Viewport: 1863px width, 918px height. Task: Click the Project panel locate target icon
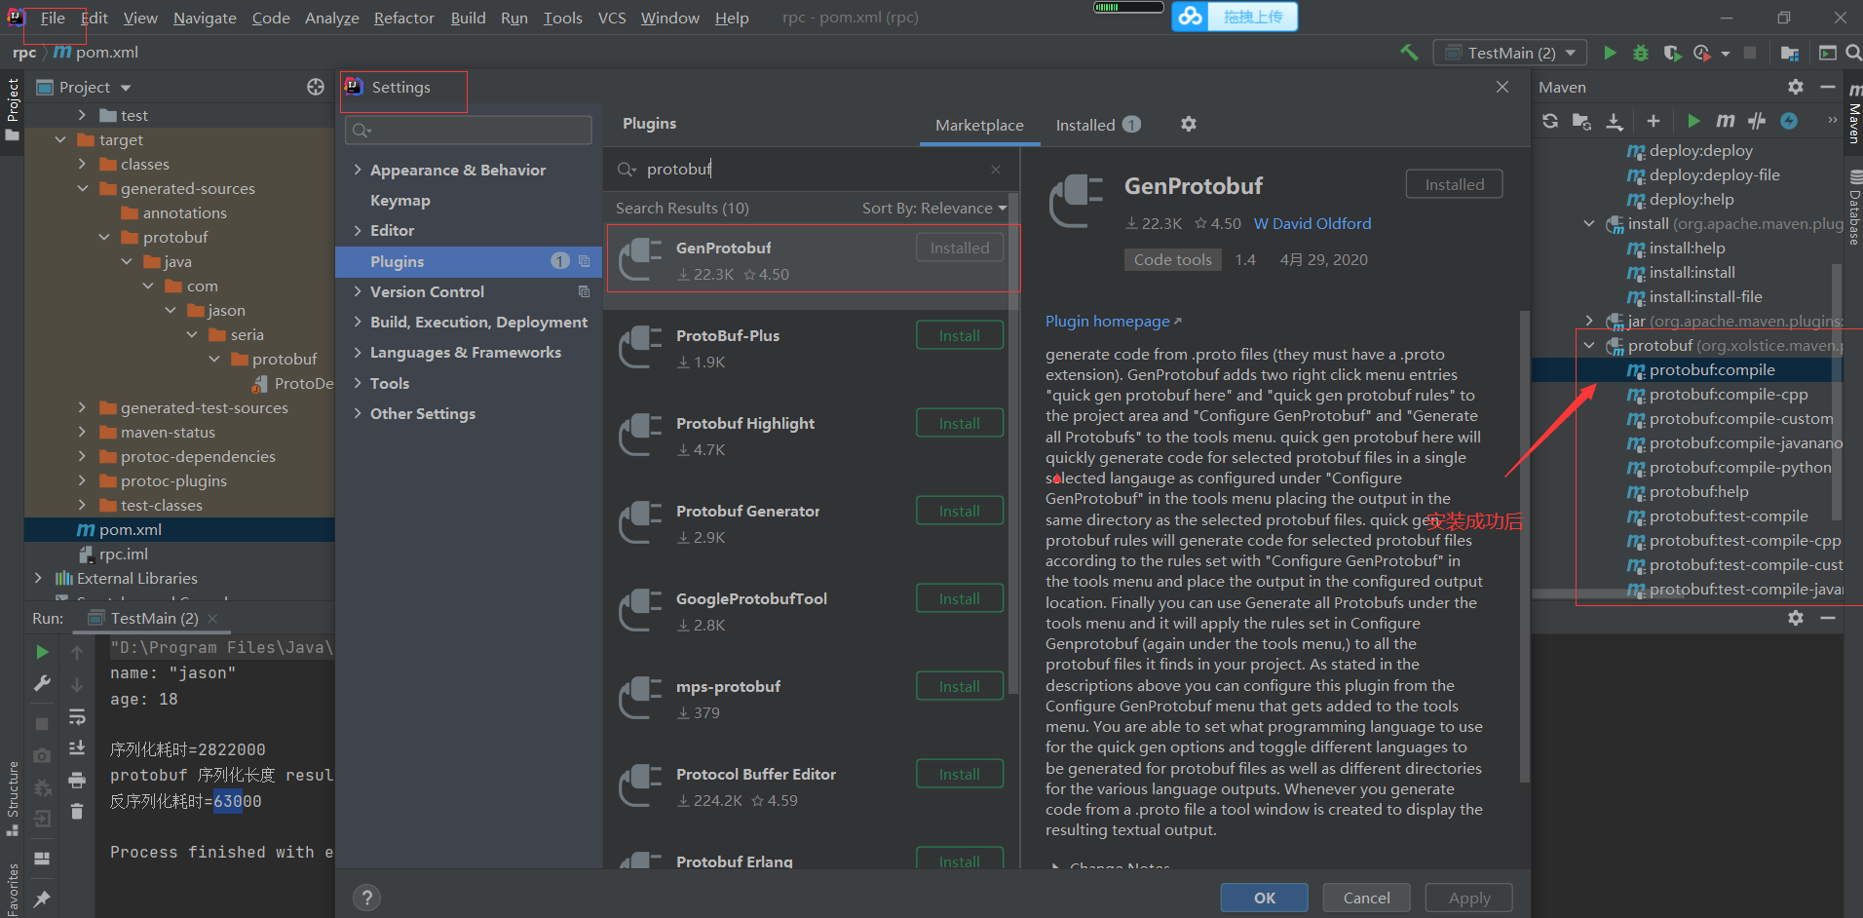316,87
